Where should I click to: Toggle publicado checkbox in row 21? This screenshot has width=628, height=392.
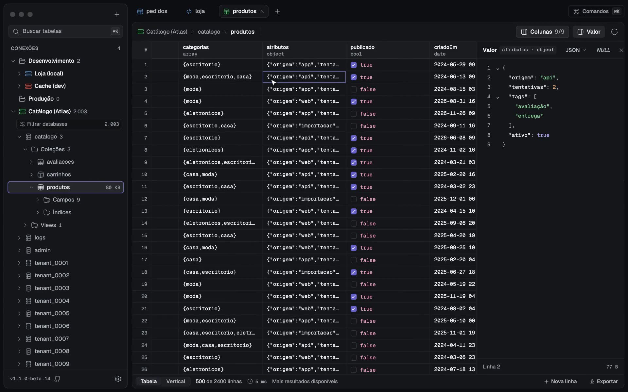tap(354, 309)
